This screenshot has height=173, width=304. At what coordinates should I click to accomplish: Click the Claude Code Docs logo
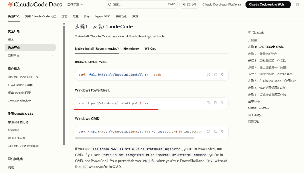[35, 5]
